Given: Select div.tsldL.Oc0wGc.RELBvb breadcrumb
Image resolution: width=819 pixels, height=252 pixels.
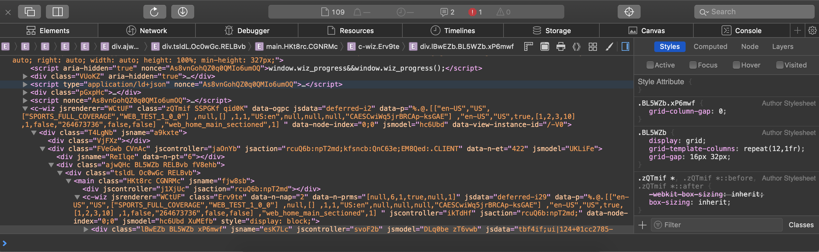Looking at the screenshot, I should 199,47.
